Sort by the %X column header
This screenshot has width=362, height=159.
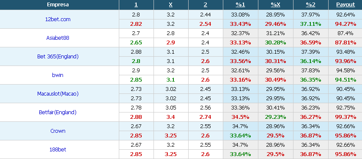(x=275, y=5)
